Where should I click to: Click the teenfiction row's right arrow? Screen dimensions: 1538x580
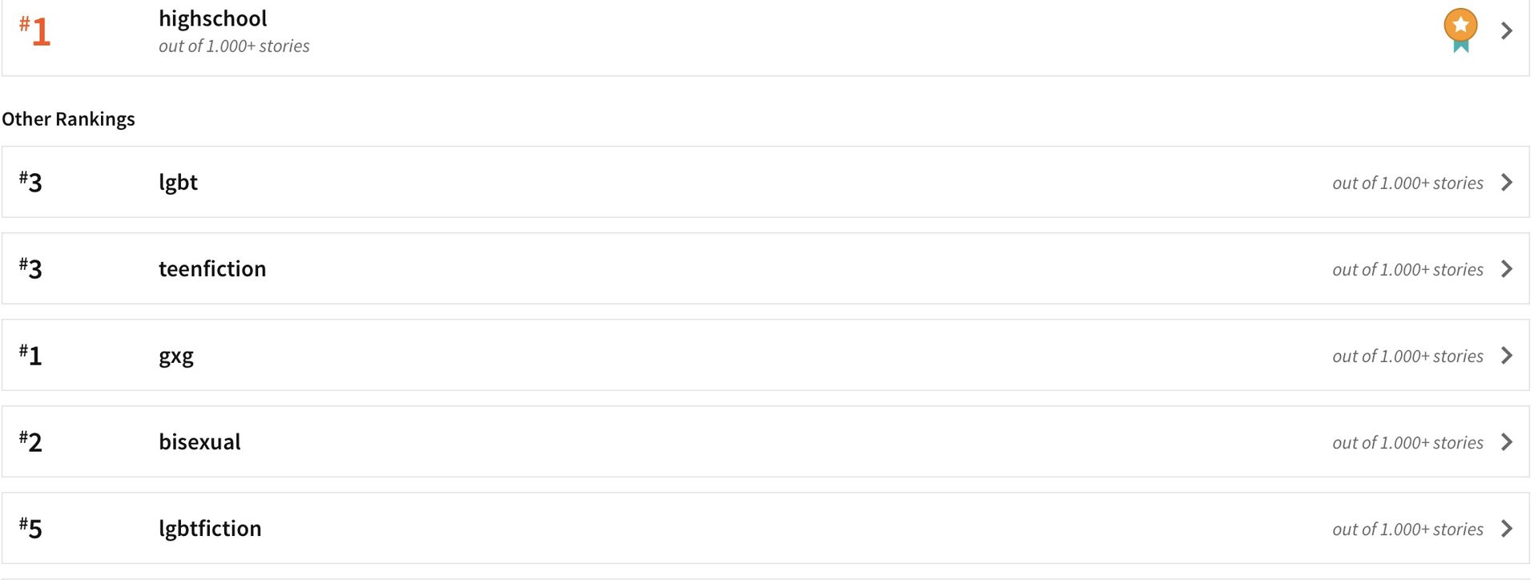click(x=1507, y=268)
